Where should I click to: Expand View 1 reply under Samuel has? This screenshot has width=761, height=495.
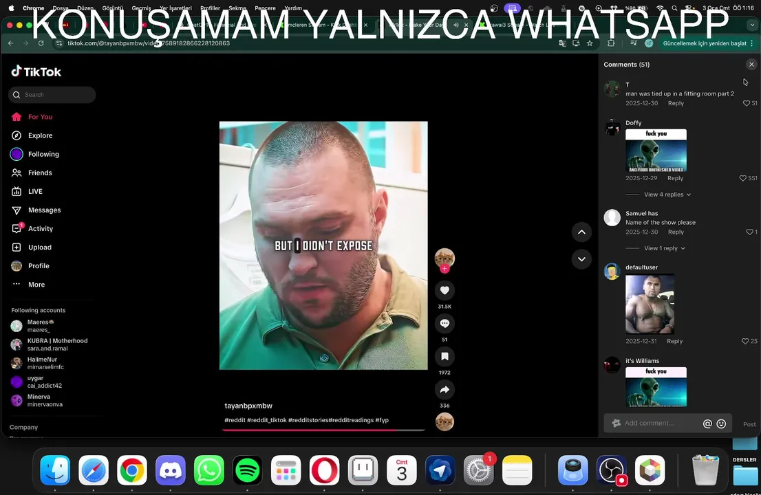(665, 248)
